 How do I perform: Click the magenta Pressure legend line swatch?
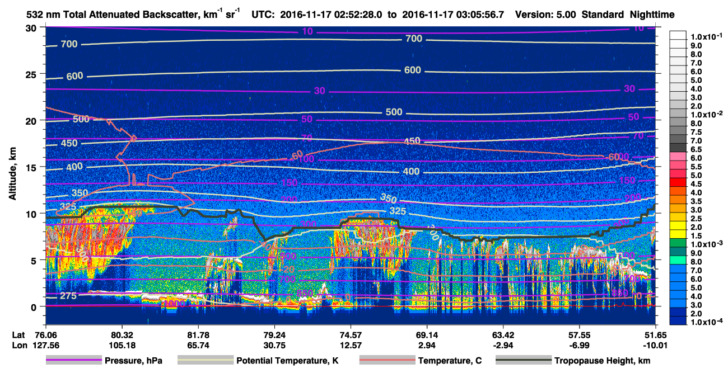(74, 361)
